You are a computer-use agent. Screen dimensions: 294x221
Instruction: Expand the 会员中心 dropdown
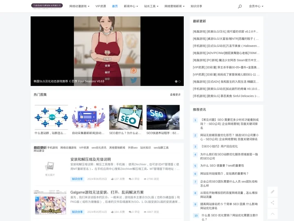pos(256,6)
